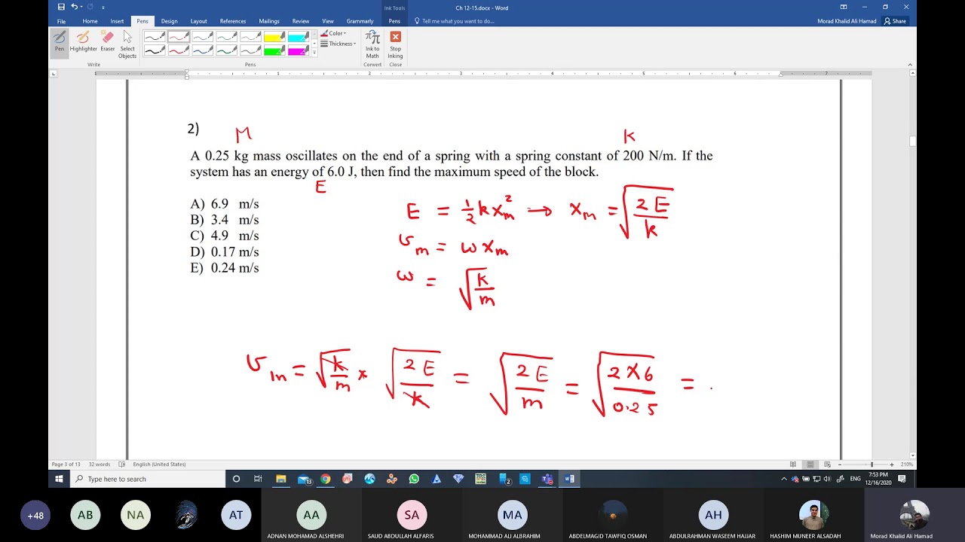This screenshot has width=965, height=542.
Task: Select the bottom-row red pen
Action: 179,50
